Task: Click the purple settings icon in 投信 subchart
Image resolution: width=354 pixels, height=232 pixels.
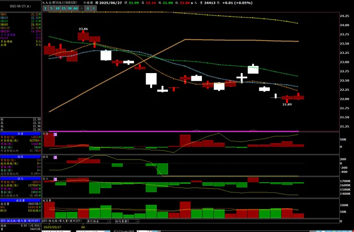Action: click(x=55, y=158)
